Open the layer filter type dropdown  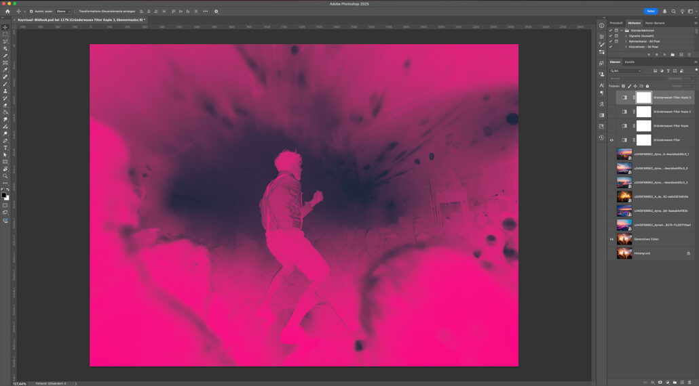[626, 70]
